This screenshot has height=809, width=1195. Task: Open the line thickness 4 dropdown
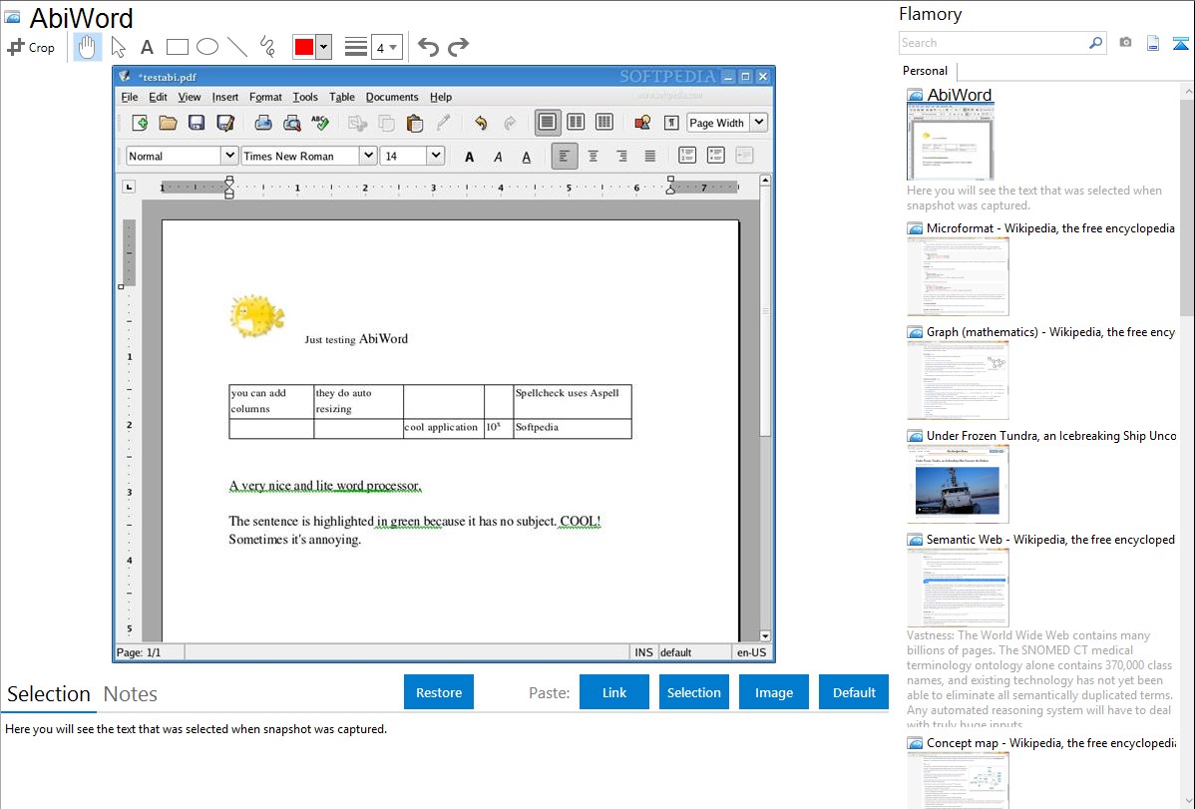(386, 47)
